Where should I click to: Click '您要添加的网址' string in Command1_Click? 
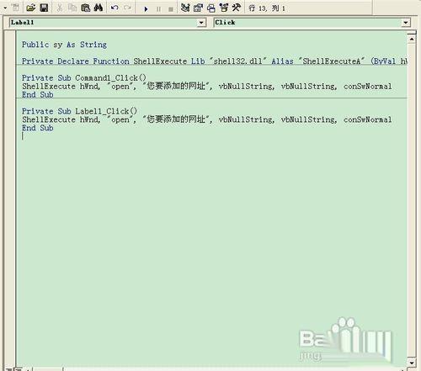[176, 87]
